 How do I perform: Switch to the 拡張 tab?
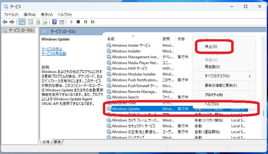pyautogui.click(x=46, y=142)
